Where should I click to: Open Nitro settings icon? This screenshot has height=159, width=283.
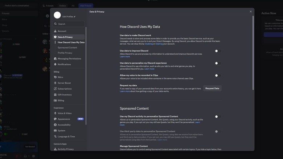click(55, 77)
